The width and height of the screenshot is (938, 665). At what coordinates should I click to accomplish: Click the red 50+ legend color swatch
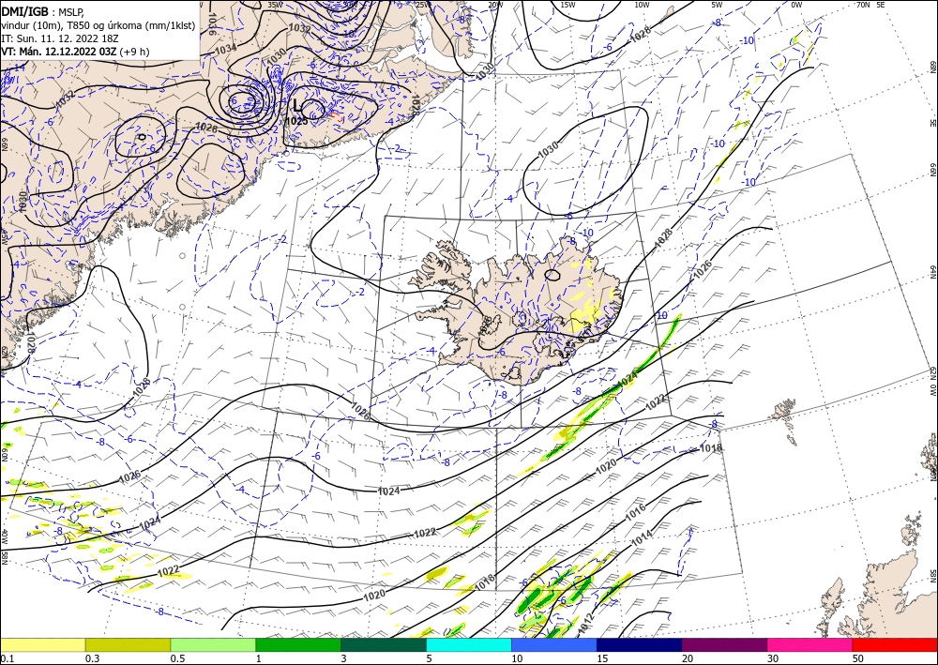point(895,644)
